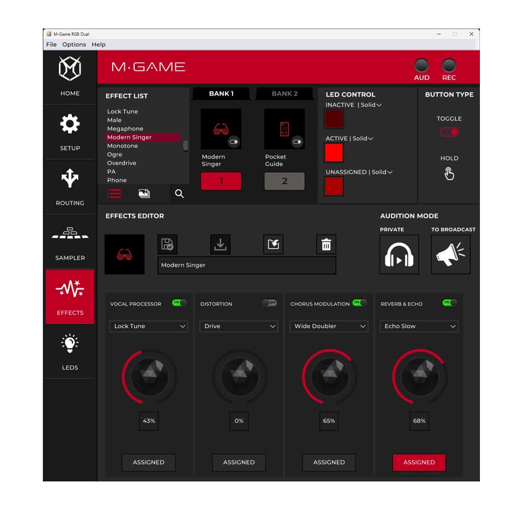Click the Vocal Processor knob
The width and height of the screenshot is (510, 510).
click(149, 377)
